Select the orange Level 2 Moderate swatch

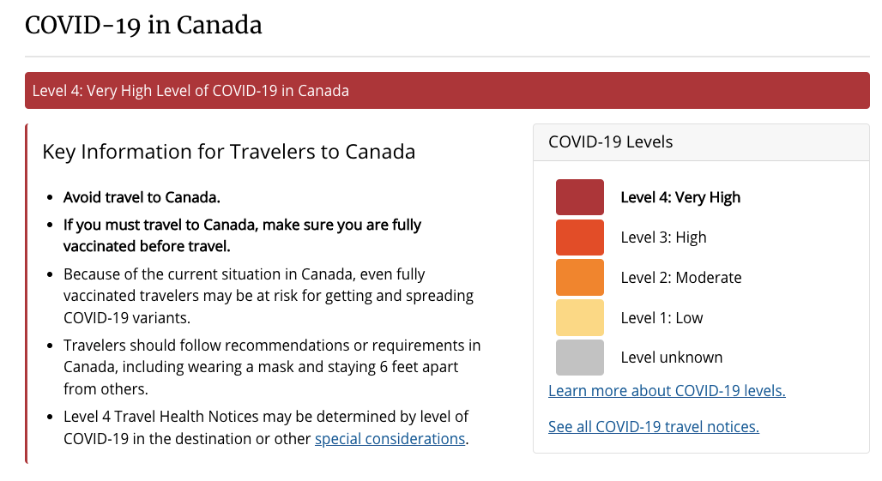[579, 278]
